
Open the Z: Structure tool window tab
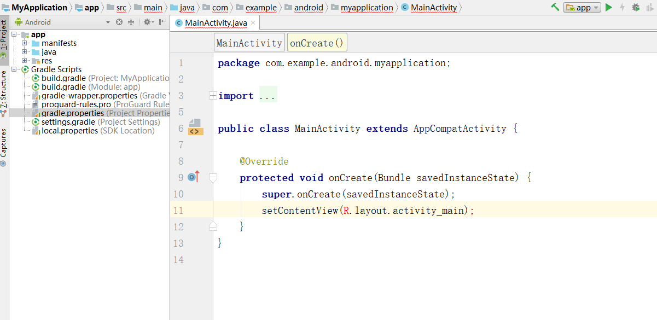4,93
